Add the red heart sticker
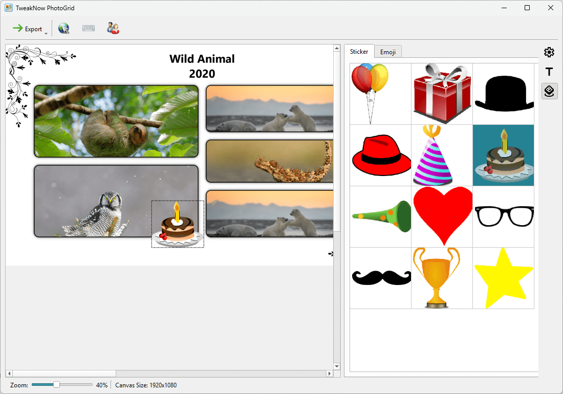This screenshot has width=563, height=394. [442, 216]
